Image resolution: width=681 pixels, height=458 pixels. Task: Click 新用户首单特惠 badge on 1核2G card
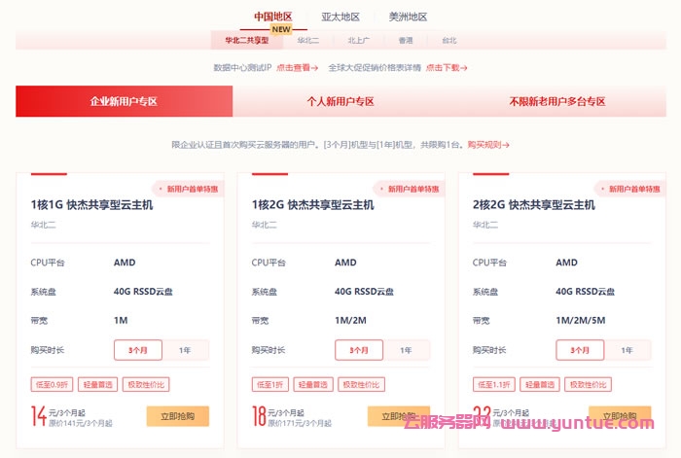click(409, 189)
